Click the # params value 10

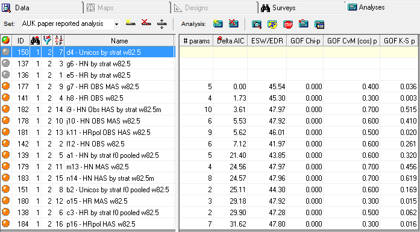208,110
